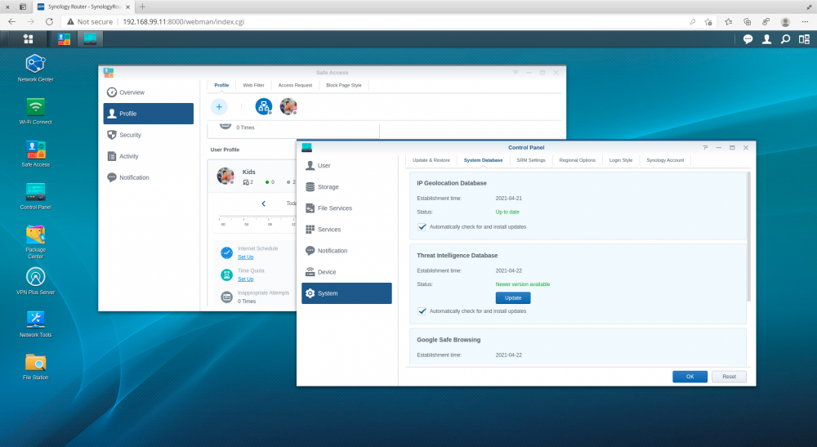
Task: Open Notification in Safe Access sidebar
Action: point(149,177)
